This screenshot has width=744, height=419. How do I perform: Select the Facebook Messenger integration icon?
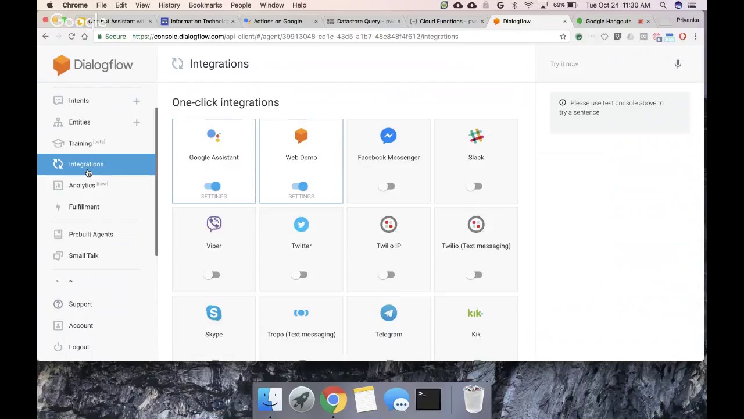coord(388,136)
